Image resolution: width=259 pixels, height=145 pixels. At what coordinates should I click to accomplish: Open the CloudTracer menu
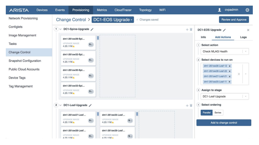[123, 10]
